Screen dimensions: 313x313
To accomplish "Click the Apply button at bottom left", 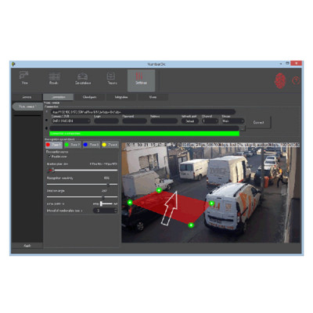I will click(x=27, y=246).
